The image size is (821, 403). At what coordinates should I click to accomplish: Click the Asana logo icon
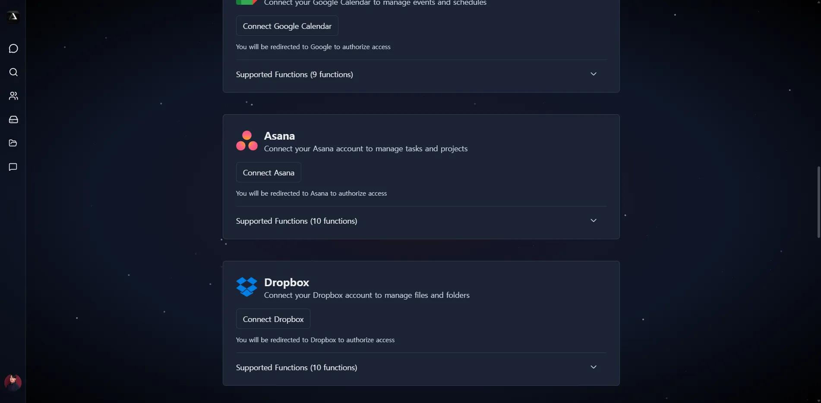pyautogui.click(x=247, y=141)
